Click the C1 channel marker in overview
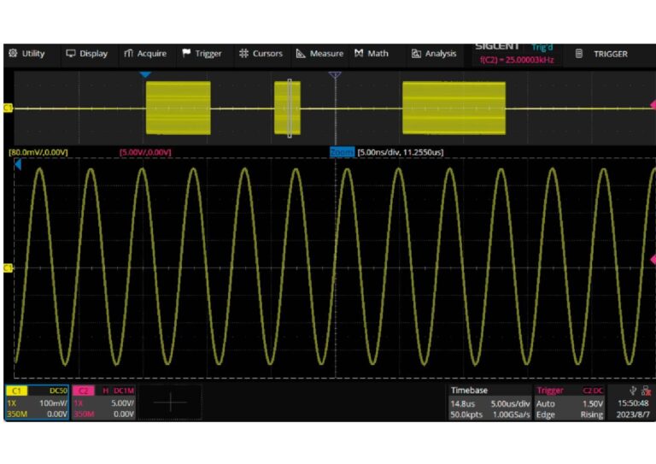This screenshot has height=464, width=656. (x=8, y=108)
